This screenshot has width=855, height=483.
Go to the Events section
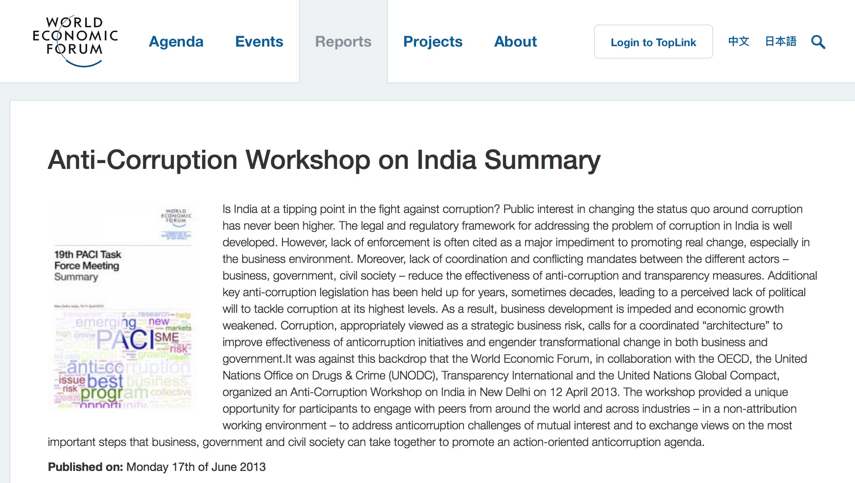(x=259, y=42)
